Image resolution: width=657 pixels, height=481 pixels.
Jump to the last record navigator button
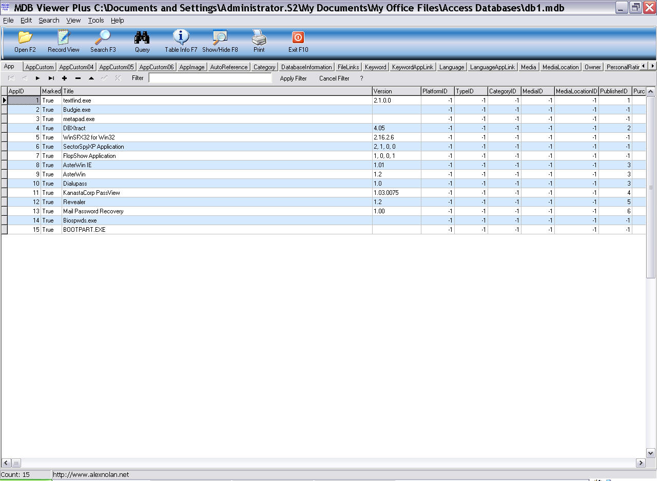point(51,78)
